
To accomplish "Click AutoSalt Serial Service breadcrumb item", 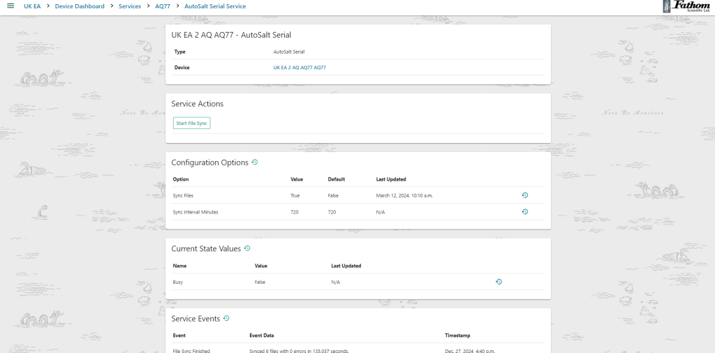I will pos(215,6).
